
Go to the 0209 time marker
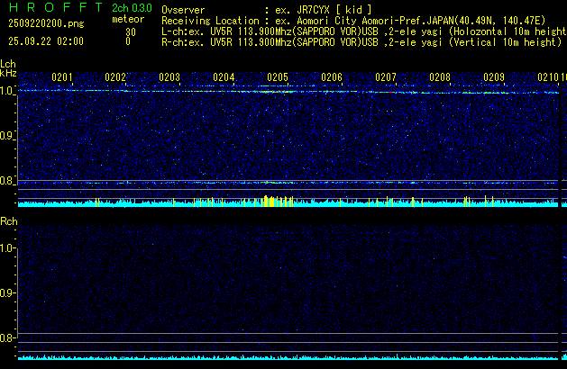click(494, 78)
